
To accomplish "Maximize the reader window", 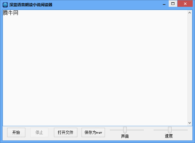I will [x=173, y=4].
